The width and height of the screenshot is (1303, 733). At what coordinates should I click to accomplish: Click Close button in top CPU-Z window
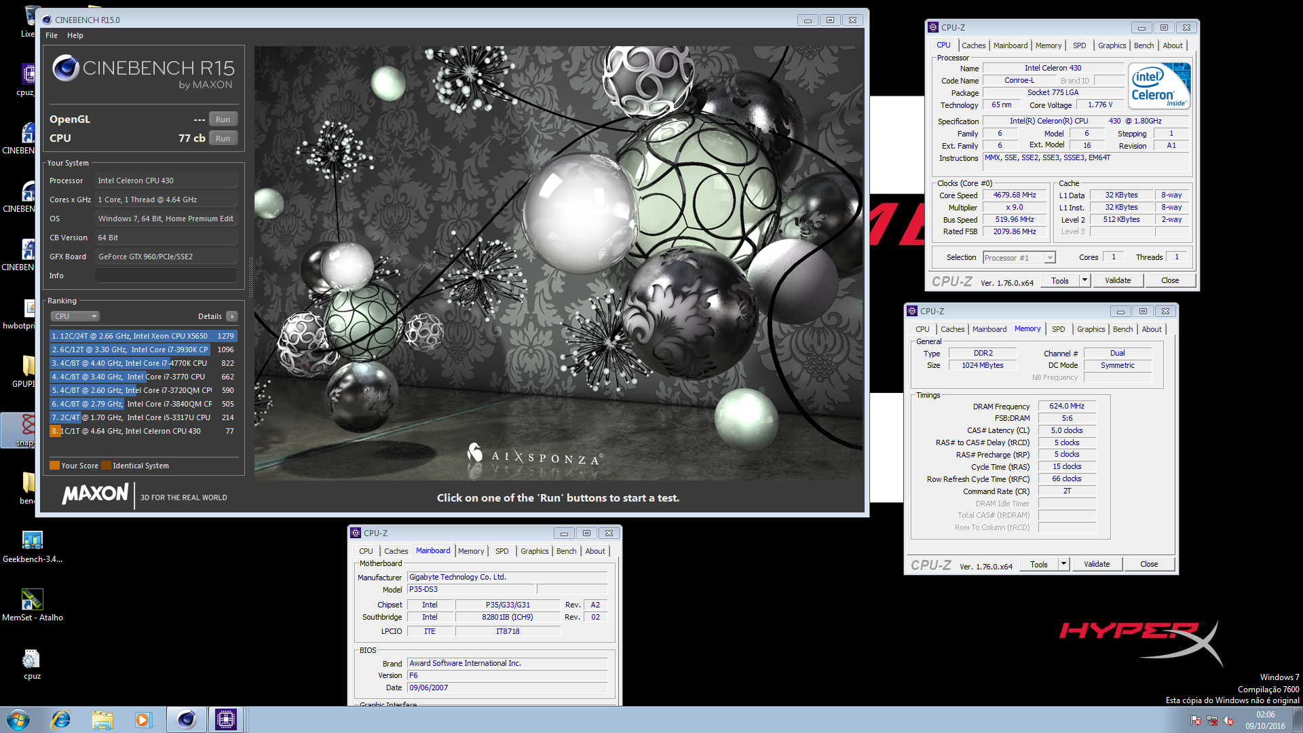point(1170,280)
